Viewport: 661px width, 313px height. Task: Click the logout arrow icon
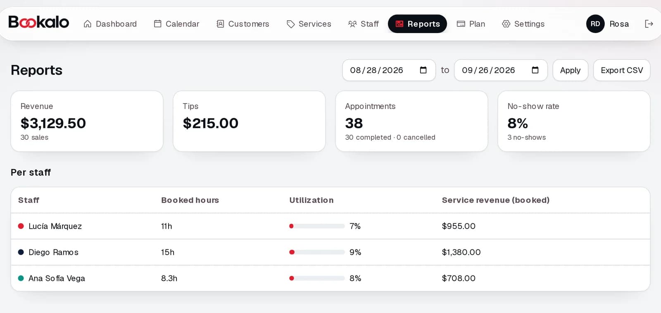649,24
